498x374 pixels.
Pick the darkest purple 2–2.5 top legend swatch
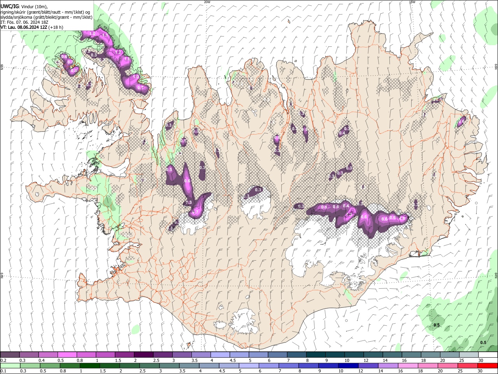click(x=144, y=355)
